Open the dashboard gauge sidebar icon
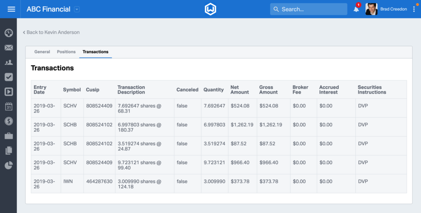This screenshot has width=421, height=213. click(x=9, y=33)
